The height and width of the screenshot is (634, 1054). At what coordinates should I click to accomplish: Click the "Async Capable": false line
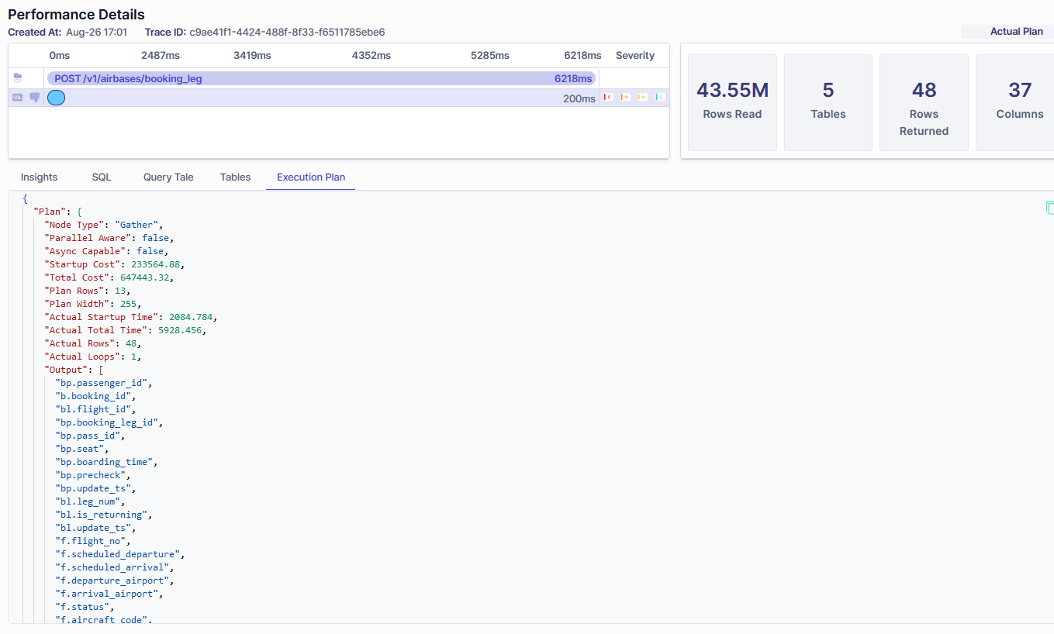[x=106, y=251]
